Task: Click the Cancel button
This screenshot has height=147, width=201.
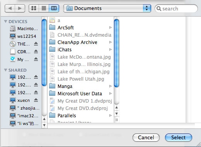Action: 146,137
